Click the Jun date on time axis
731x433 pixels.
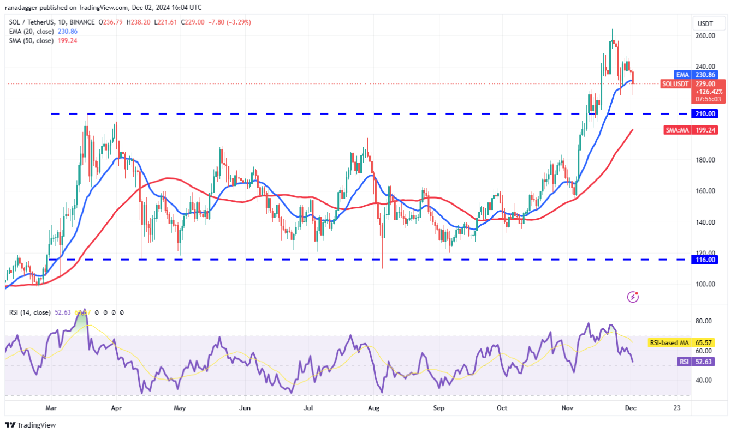click(x=245, y=408)
